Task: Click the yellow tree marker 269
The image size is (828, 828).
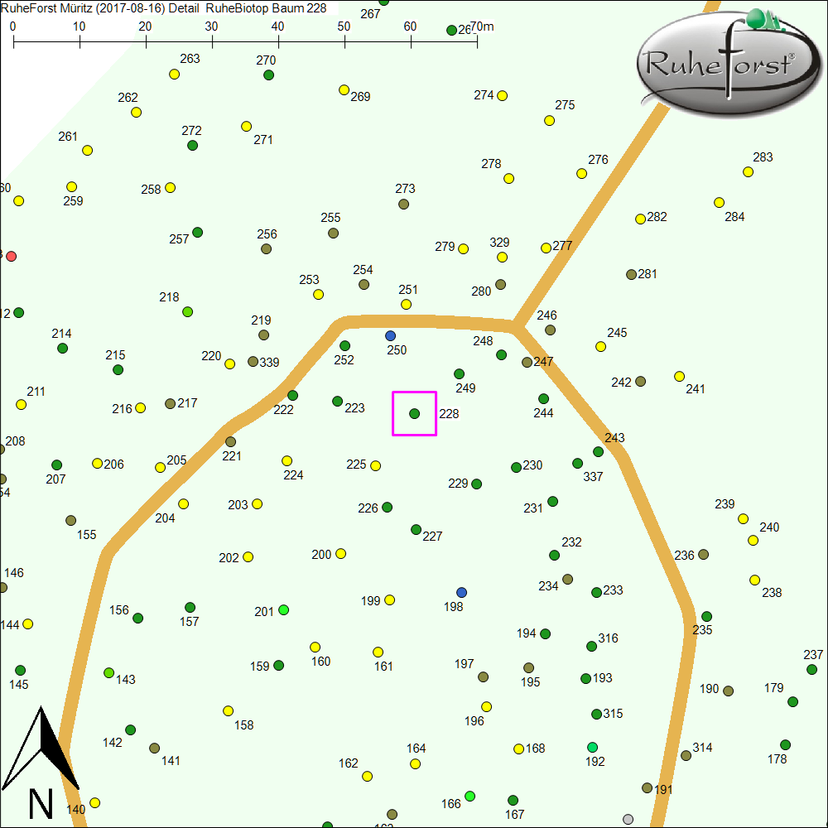Action: [344, 89]
